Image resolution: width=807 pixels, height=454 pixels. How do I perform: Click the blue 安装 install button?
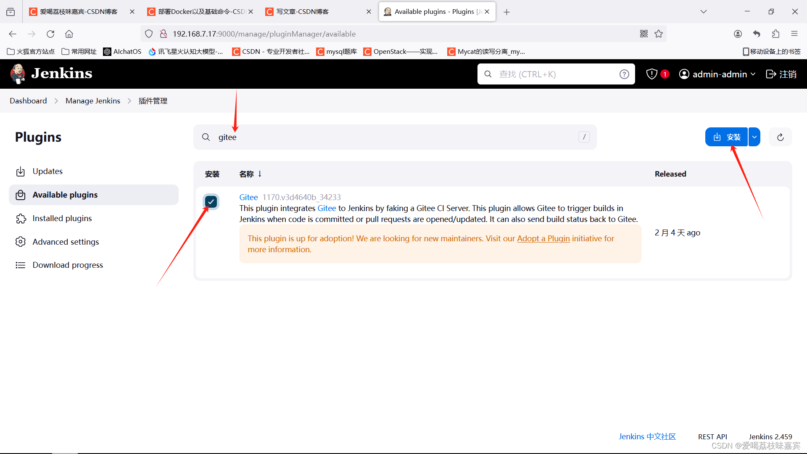[726, 137]
